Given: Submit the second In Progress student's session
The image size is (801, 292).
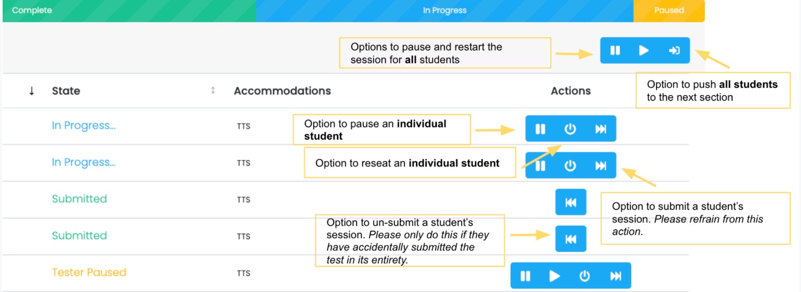Looking at the screenshot, I should click(601, 166).
